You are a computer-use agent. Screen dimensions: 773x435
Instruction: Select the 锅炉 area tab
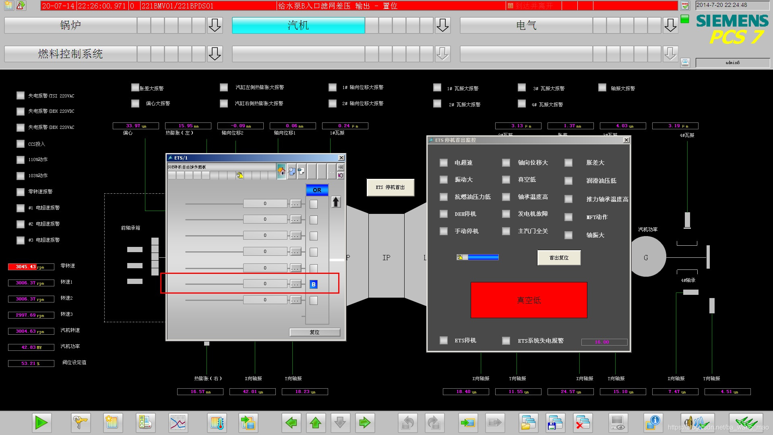point(70,25)
